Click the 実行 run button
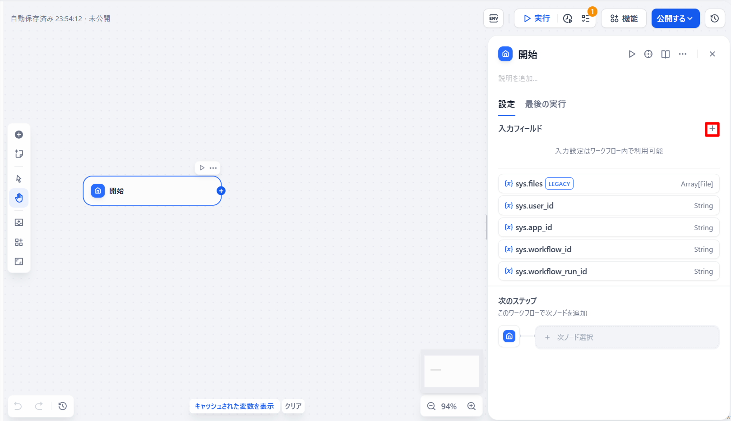Image resolution: width=731 pixels, height=421 pixels. [537, 18]
